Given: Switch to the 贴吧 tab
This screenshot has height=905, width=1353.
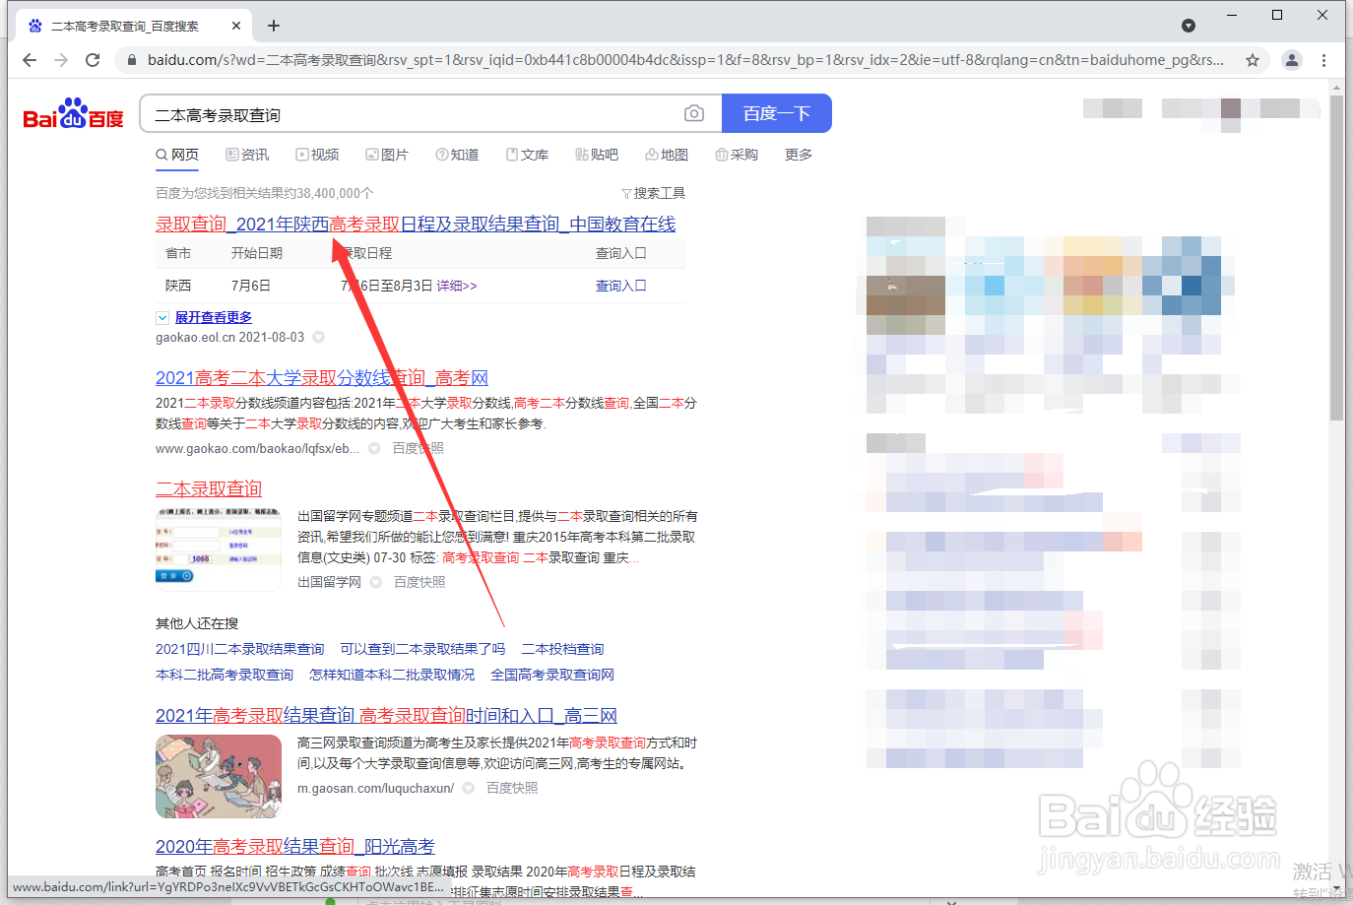Looking at the screenshot, I should pos(597,155).
